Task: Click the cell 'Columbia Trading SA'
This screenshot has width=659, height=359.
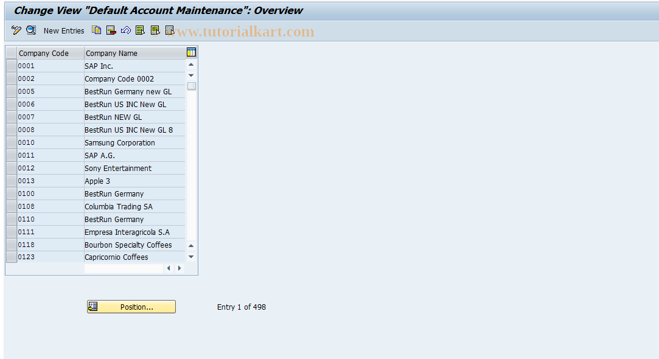Action: point(134,206)
